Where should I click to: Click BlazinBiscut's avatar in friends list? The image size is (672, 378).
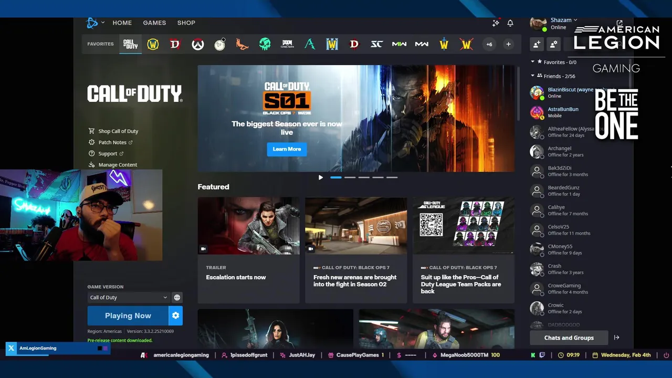pos(537,92)
